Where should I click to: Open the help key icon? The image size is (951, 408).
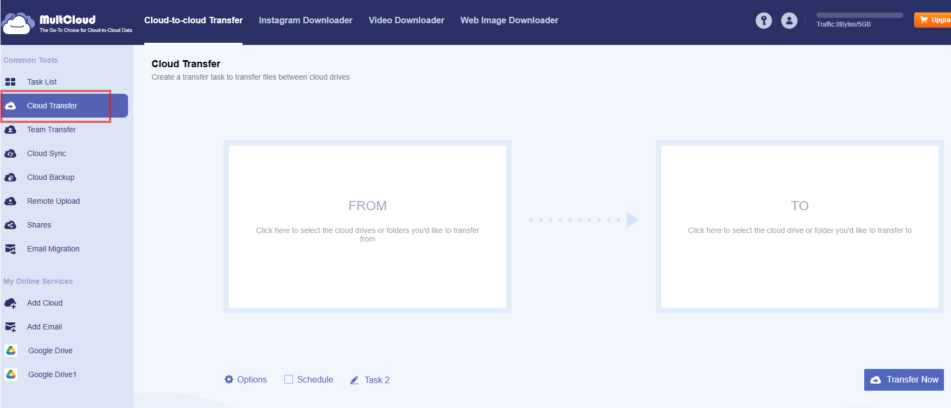[x=763, y=21]
